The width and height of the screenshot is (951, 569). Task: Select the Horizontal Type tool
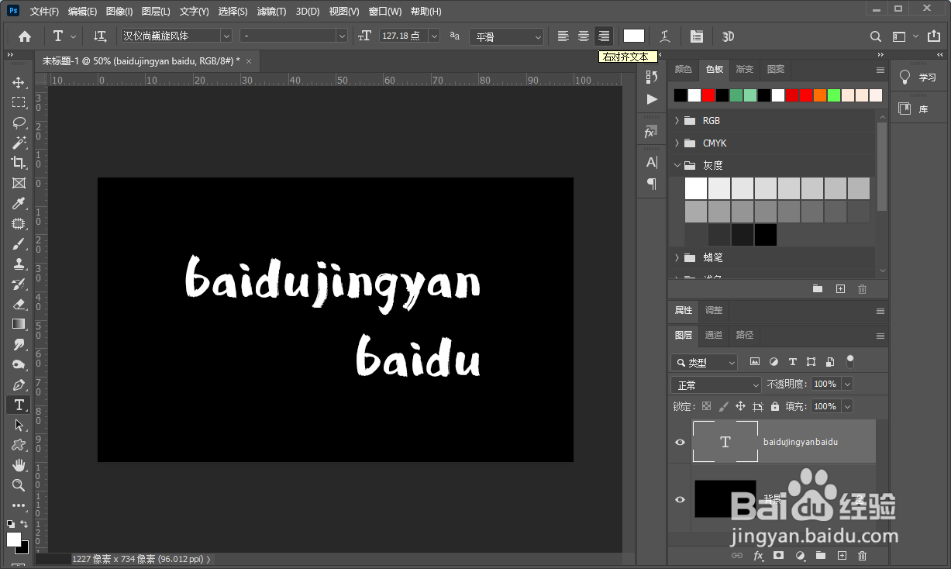pos(19,405)
